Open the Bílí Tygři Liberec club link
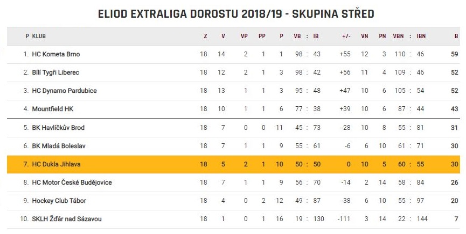 [56, 72]
